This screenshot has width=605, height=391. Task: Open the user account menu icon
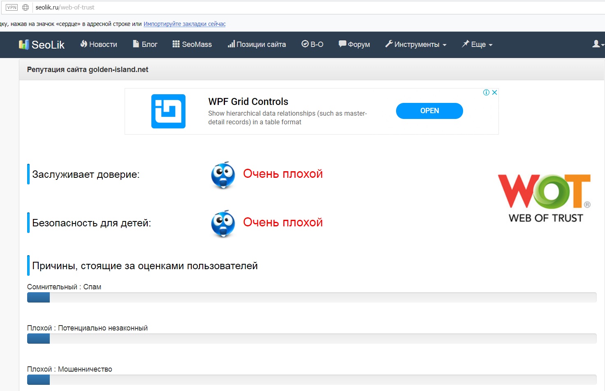pos(598,44)
